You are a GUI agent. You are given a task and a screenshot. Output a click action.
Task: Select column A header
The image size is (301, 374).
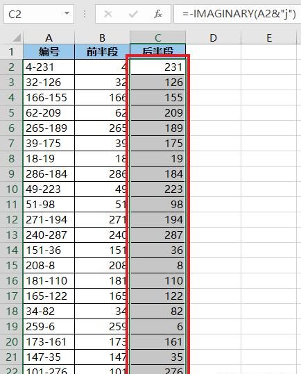click(x=49, y=37)
